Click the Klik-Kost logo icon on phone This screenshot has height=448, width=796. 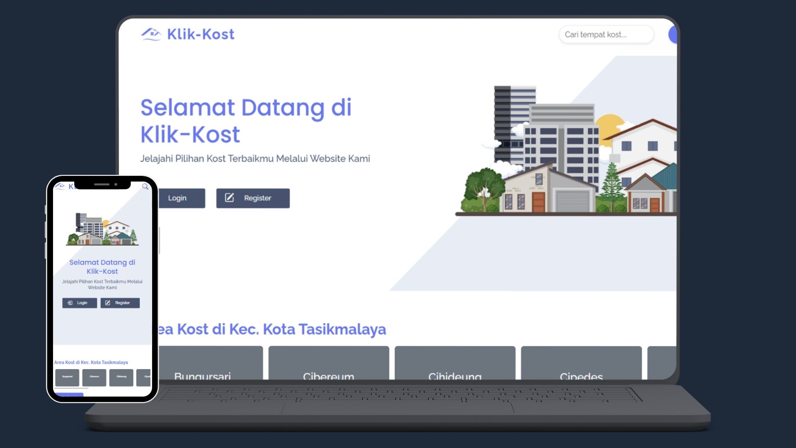point(60,186)
